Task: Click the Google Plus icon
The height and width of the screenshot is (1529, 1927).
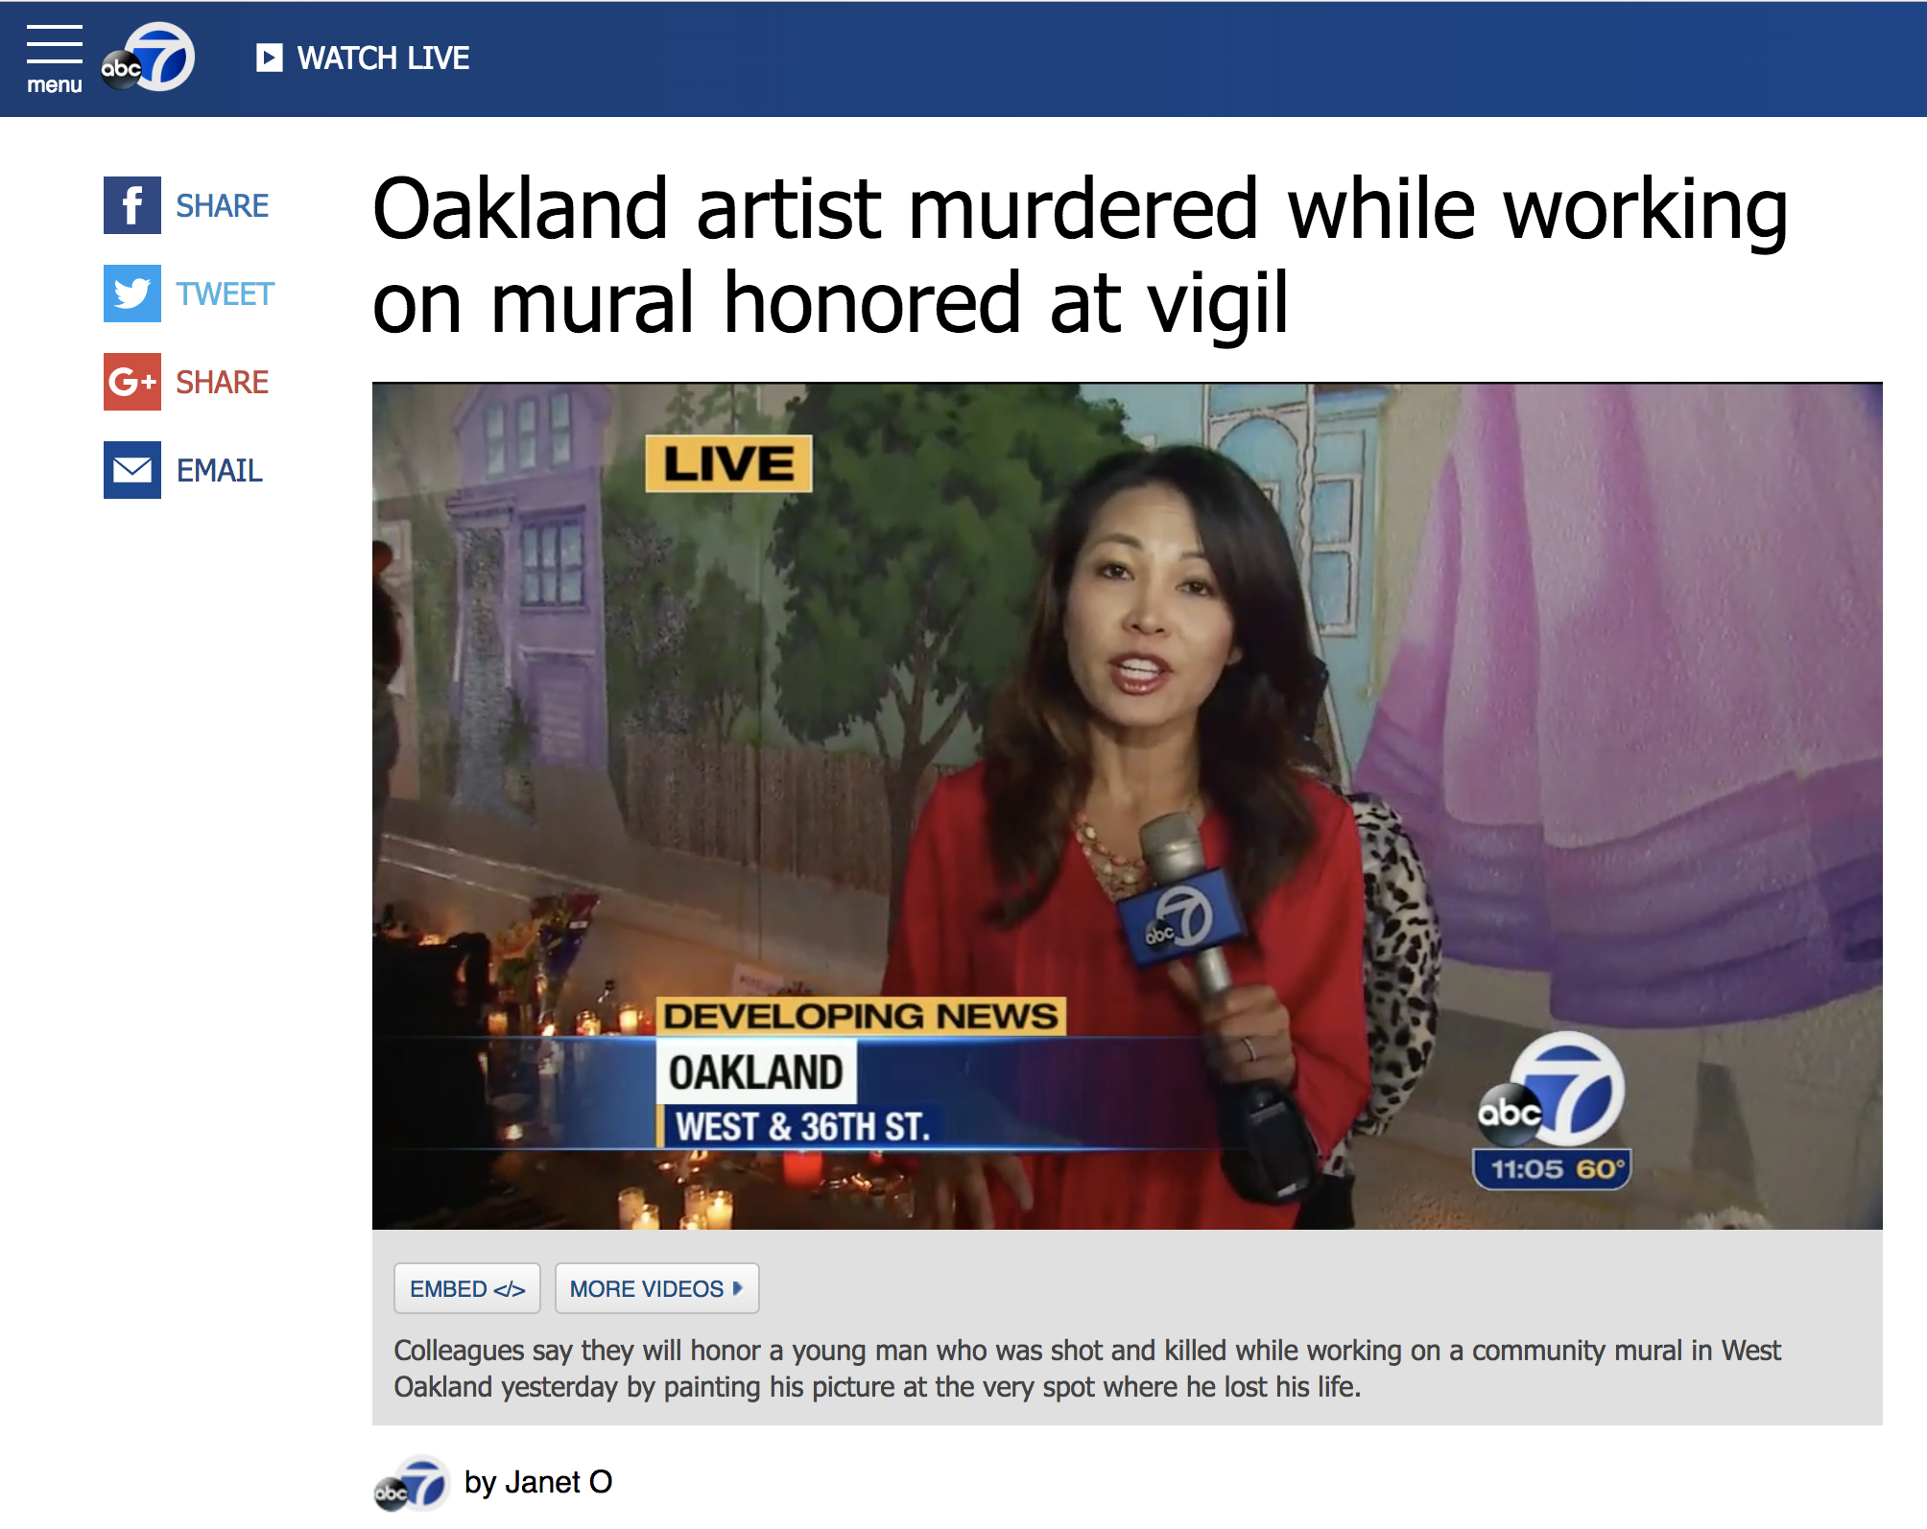Action: pyautogui.click(x=132, y=382)
